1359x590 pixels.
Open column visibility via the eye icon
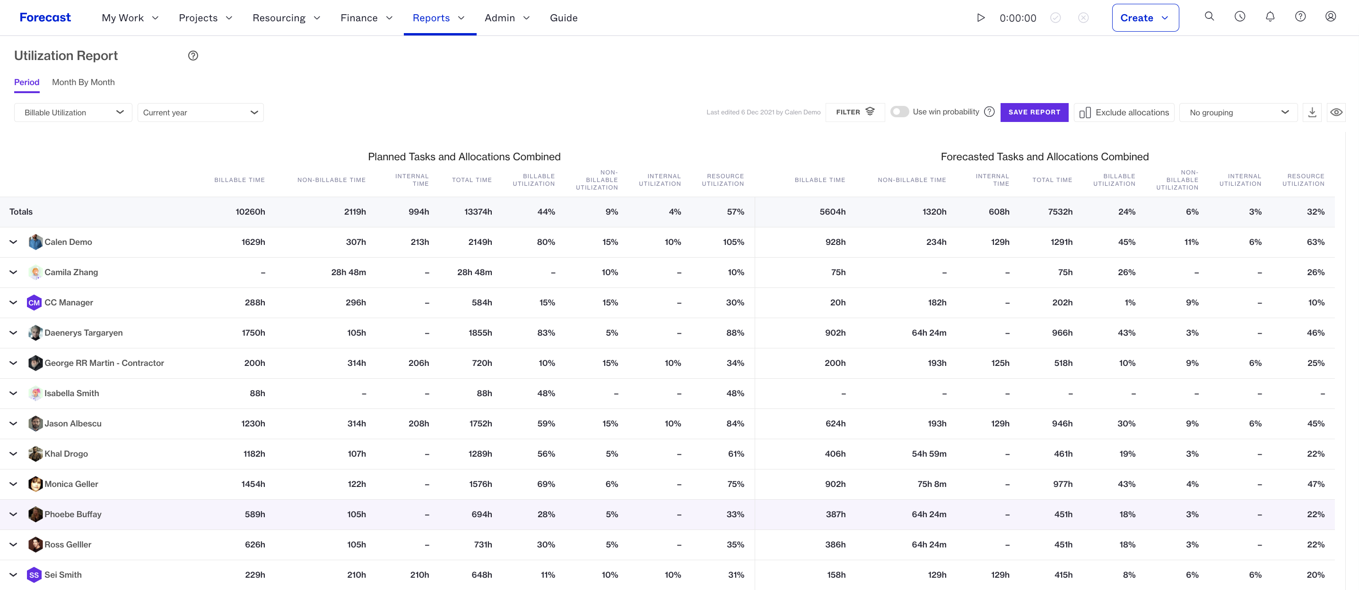(x=1336, y=113)
